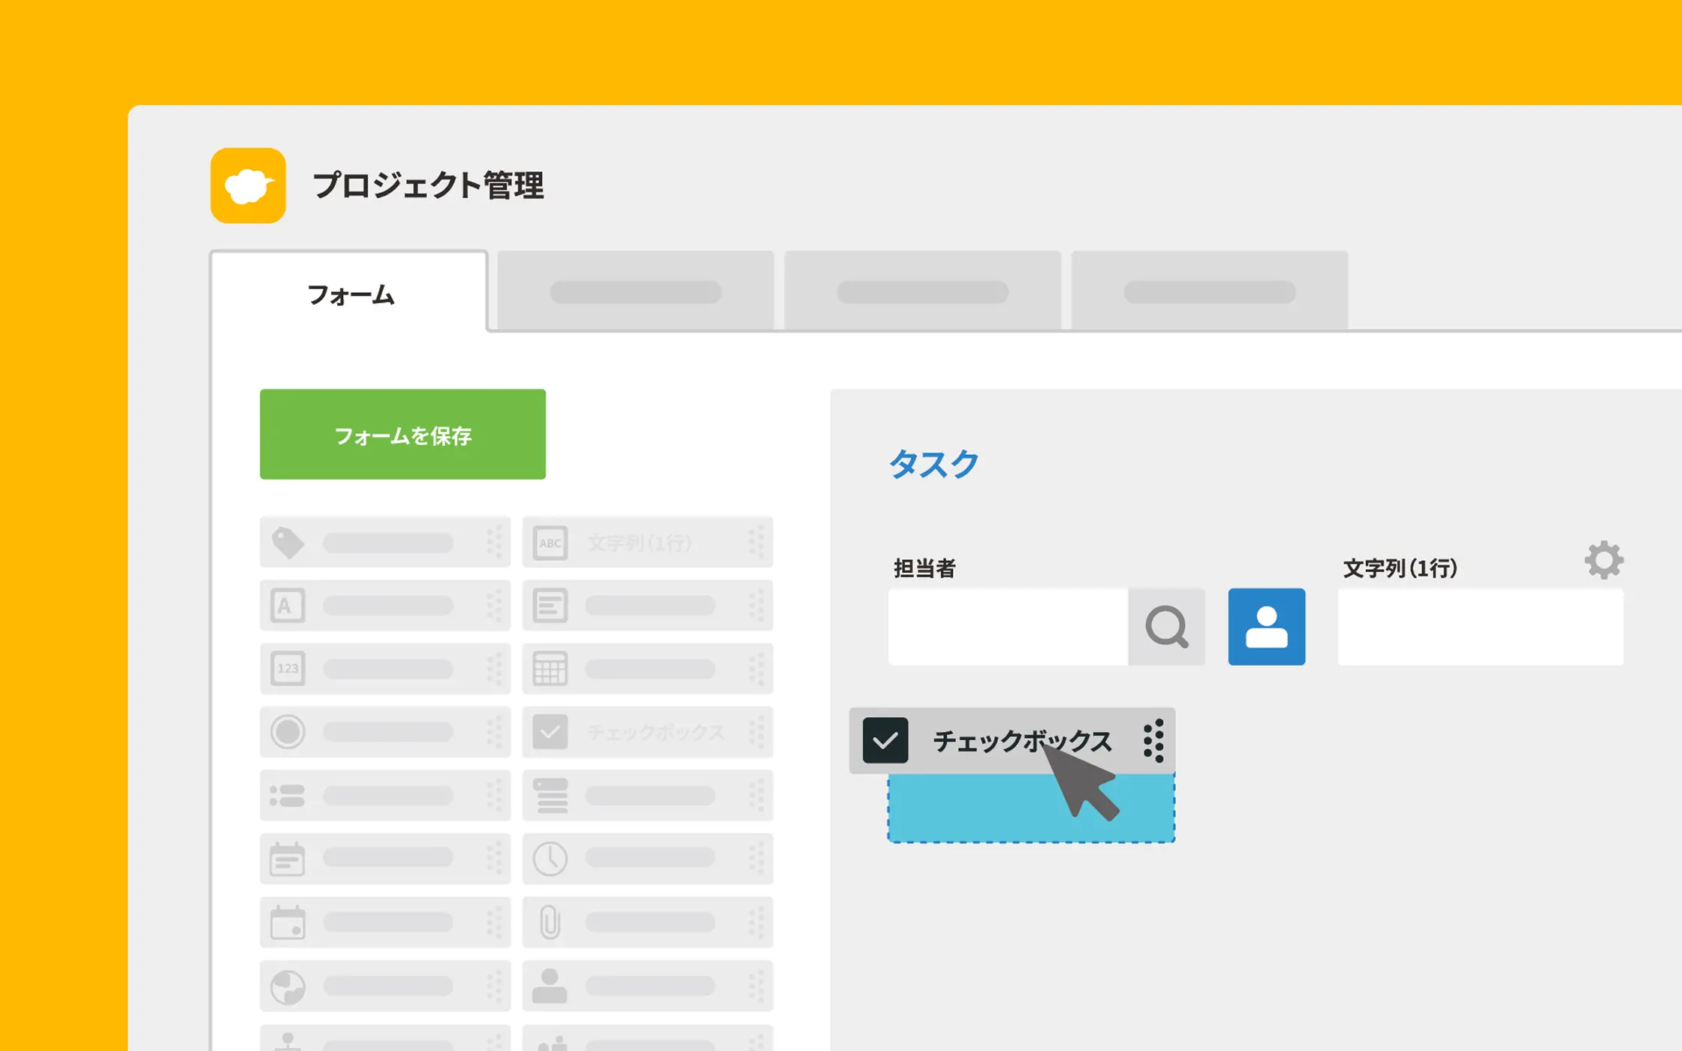Select the 123 number field icon
Screen dimensions: 1682x1051
[x=288, y=668]
